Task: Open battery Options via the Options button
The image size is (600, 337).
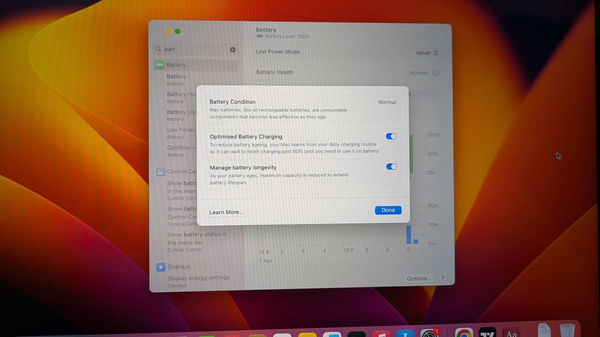Action: pos(419,278)
